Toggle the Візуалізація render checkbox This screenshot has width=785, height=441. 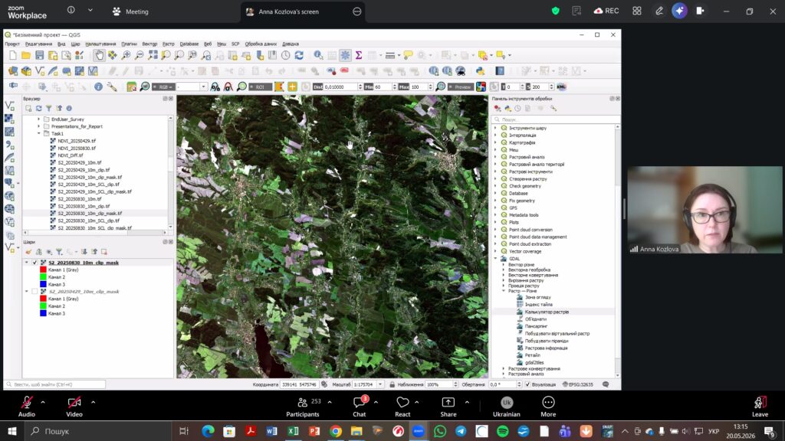click(527, 384)
